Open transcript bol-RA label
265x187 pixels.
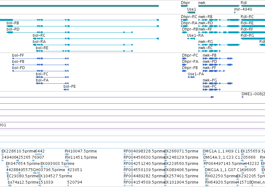39,42
